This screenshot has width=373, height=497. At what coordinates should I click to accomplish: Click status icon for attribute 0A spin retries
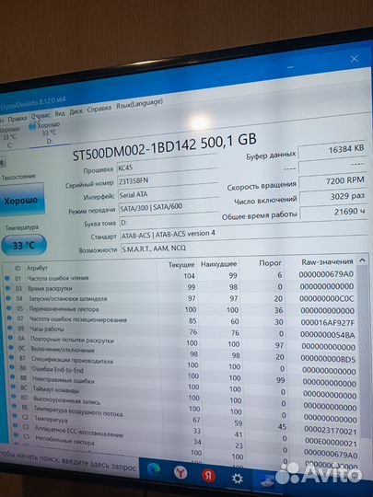point(11,338)
